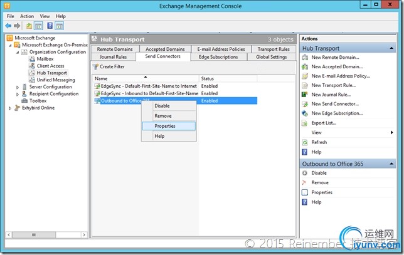Click the New E-mail Address Policy icon

click(305, 76)
